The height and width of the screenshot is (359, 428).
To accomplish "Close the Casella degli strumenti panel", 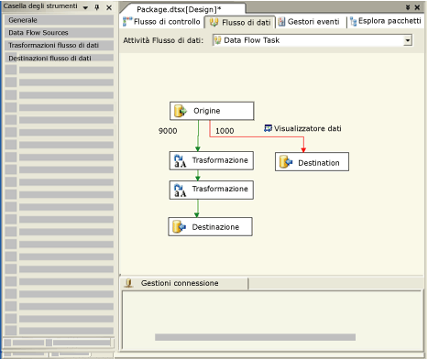I will click(109, 7).
